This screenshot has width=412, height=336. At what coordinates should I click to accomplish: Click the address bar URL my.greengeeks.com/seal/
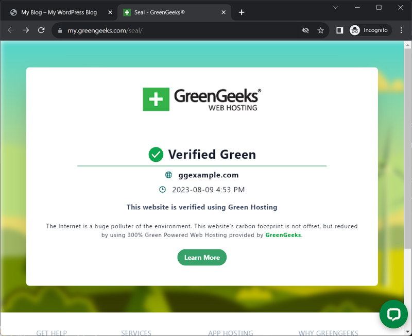click(x=105, y=30)
